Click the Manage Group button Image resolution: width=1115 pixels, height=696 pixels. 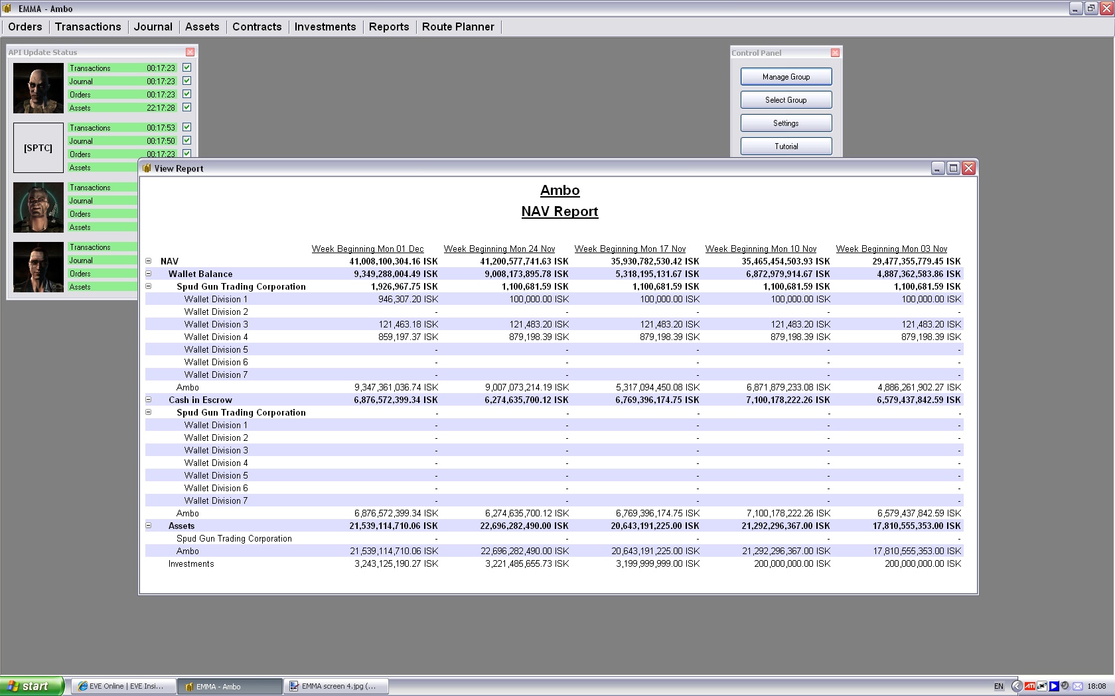(x=786, y=77)
